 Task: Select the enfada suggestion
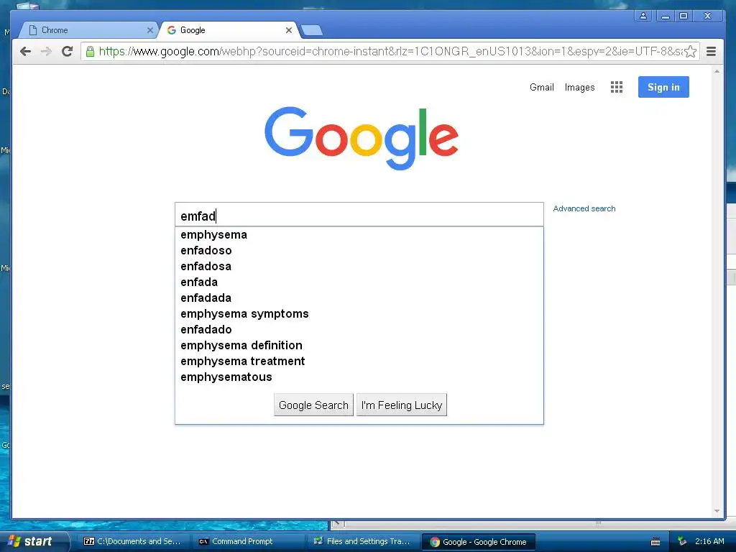359,282
